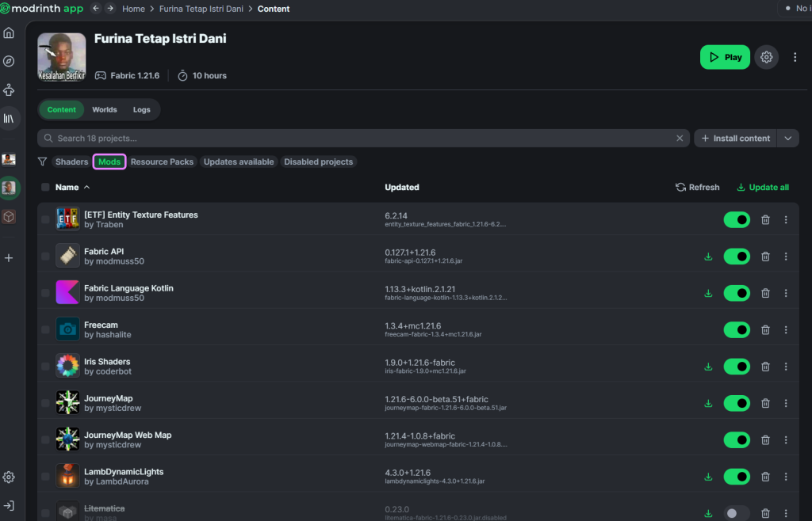
Task: Open the Skins icon in sidebar
Action: pyautogui.click(x=9, y=89)
